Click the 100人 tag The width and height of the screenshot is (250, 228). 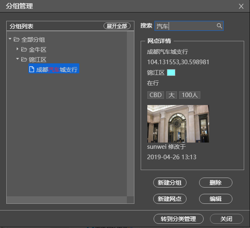(190, 95)
